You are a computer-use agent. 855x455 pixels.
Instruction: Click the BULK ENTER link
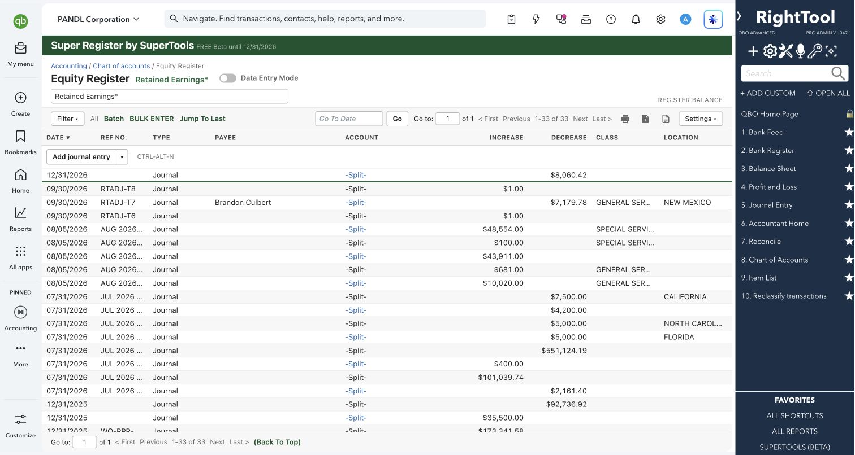click(152, 119)
